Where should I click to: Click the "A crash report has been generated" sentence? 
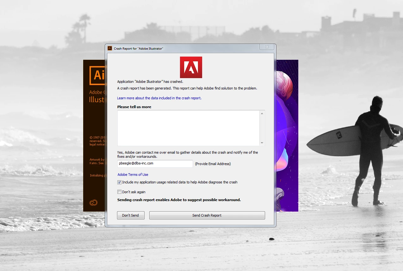coord(187,88)
